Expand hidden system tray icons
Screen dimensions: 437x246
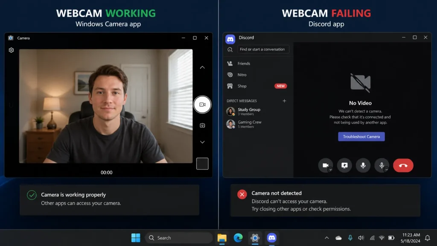[x=326, y=238]
